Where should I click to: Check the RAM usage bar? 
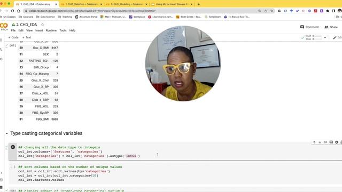317,36
